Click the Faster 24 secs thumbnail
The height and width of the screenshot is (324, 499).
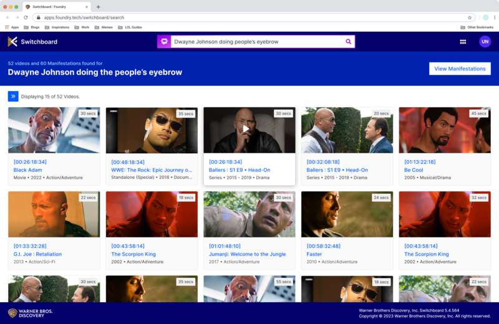coord(347,214)
